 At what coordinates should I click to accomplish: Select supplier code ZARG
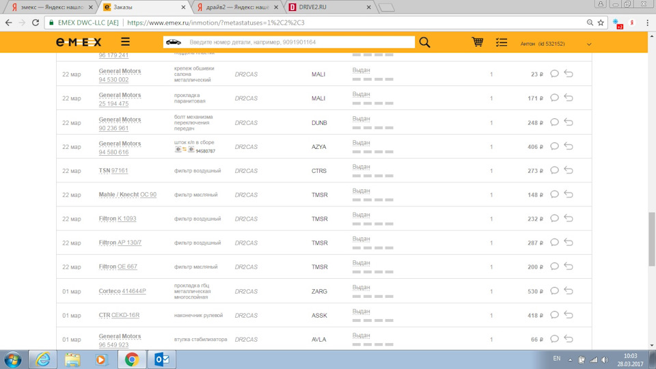tap(319, 291)
